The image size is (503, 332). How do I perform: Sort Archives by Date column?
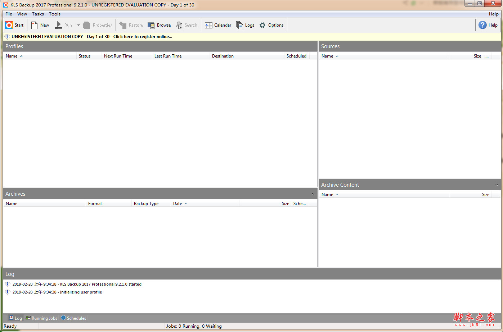pos(205,204)
